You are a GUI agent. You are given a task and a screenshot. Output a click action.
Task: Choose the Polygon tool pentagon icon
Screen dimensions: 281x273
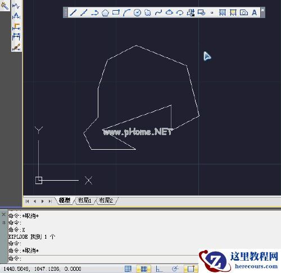tap(105, 12)
